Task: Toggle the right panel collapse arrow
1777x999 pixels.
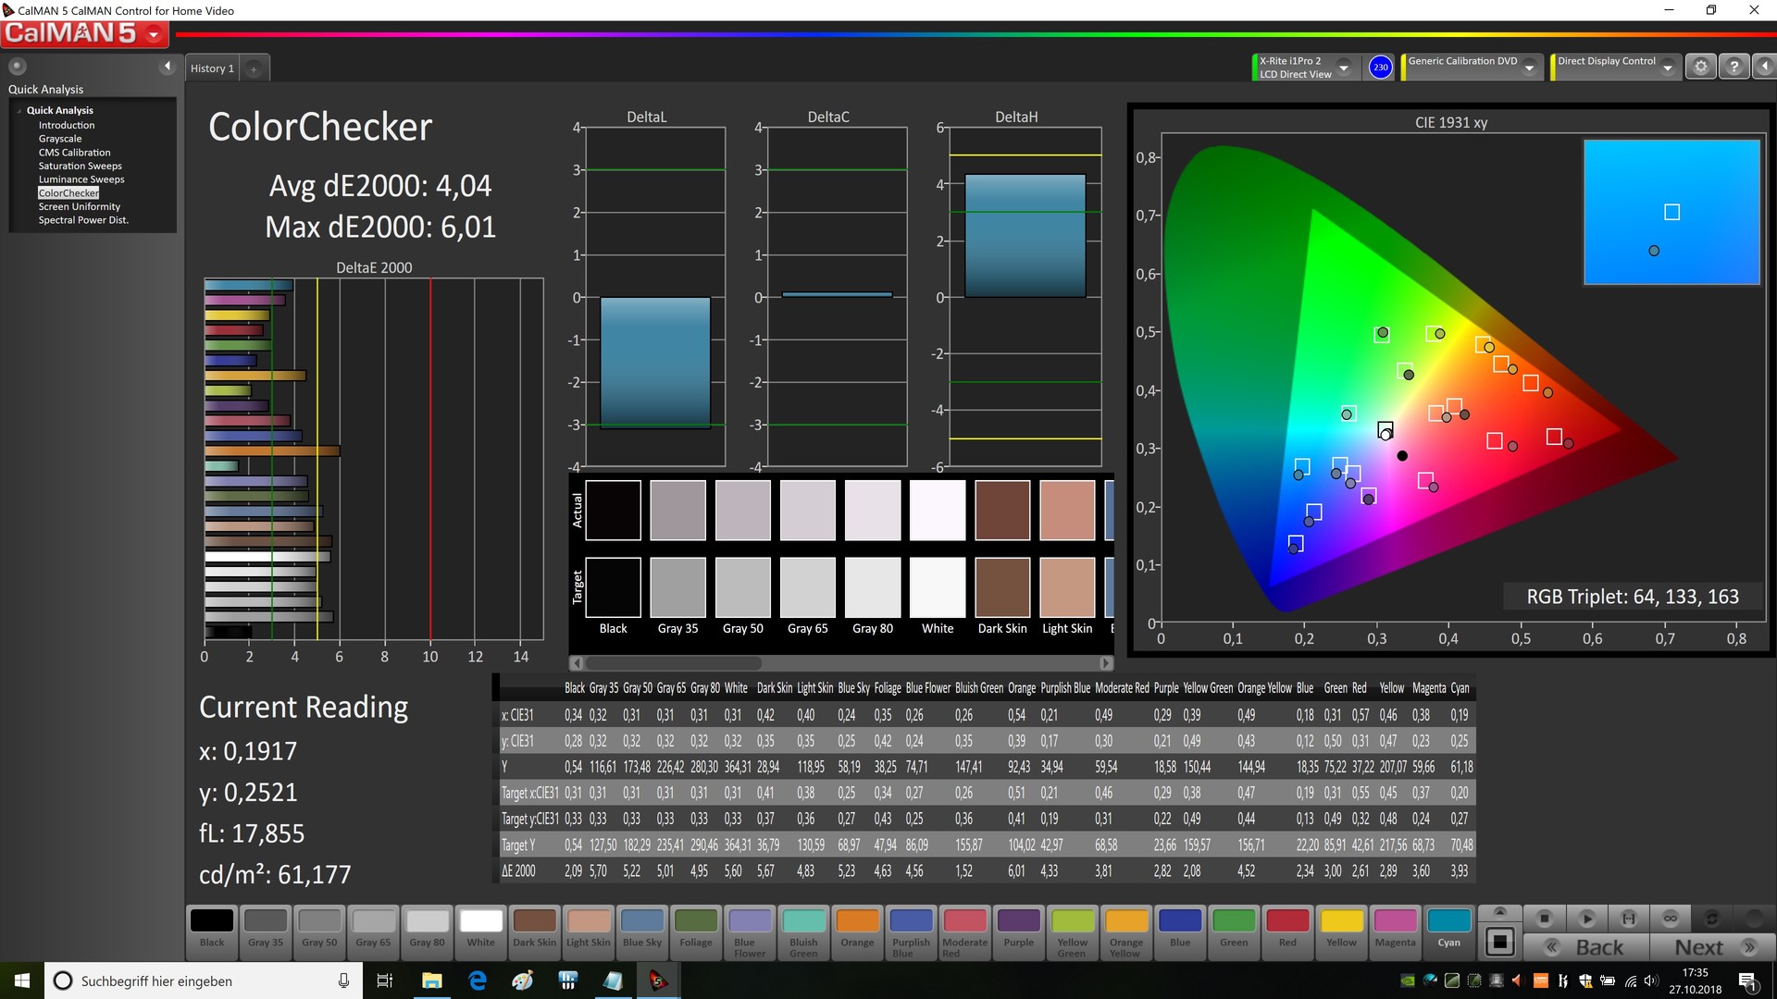Action: 1764,67
